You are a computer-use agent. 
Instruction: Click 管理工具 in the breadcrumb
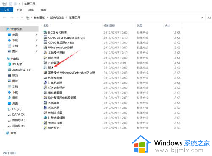[x=75, y=17]
